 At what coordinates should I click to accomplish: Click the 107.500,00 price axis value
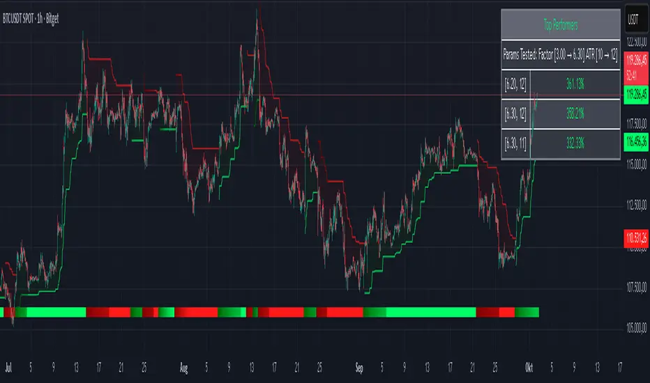point(636,287)
